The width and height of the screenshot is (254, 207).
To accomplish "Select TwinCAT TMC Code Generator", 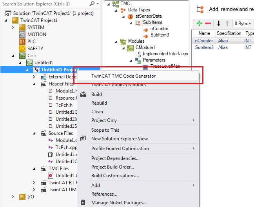I will (138, 76).
